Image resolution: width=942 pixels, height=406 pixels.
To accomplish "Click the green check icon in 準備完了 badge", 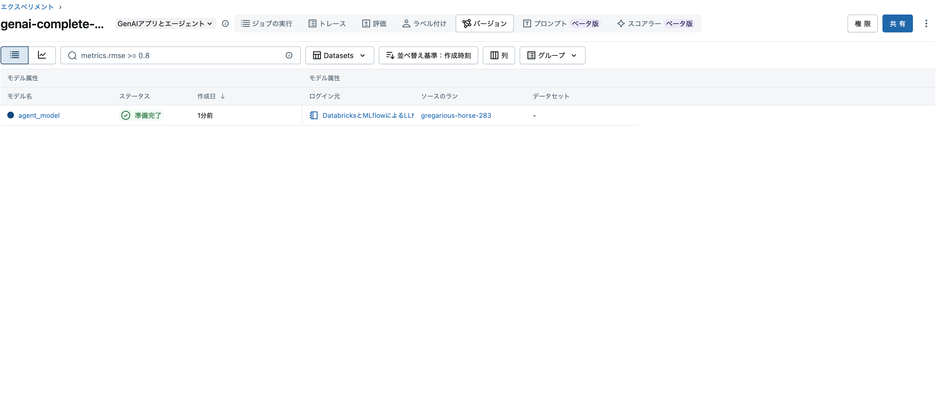I will pyautogui.click(x=125, y=115).
